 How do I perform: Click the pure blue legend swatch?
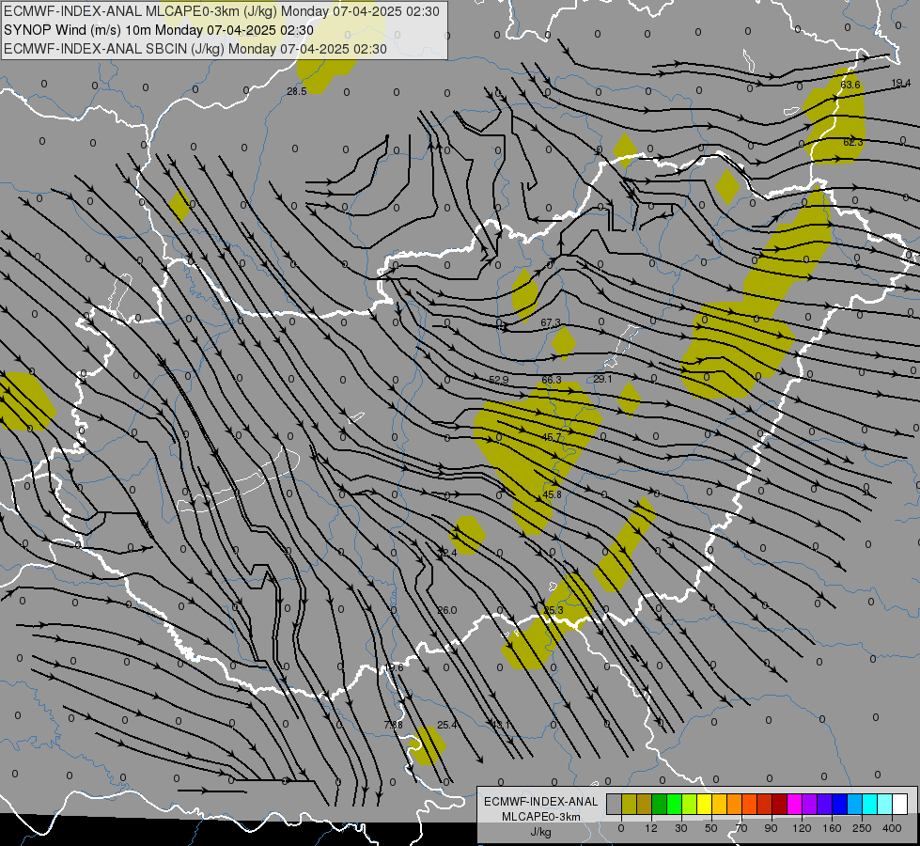(839, 805)
